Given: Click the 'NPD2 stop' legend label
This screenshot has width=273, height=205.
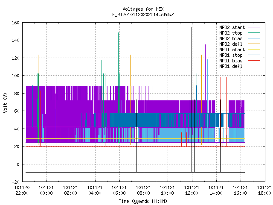Looking at the screenshot, I should click(x=231, y=33).
